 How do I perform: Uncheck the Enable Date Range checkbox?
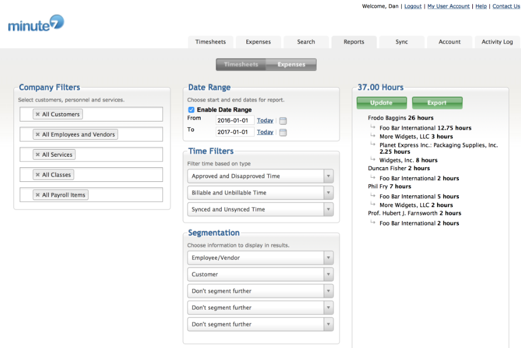(191, 110)
